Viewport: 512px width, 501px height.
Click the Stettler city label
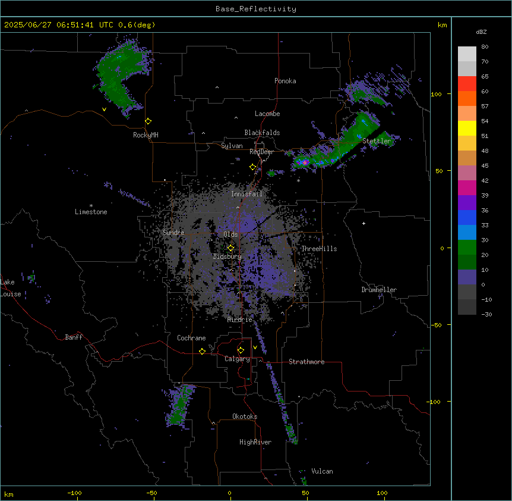click(377, 141)
